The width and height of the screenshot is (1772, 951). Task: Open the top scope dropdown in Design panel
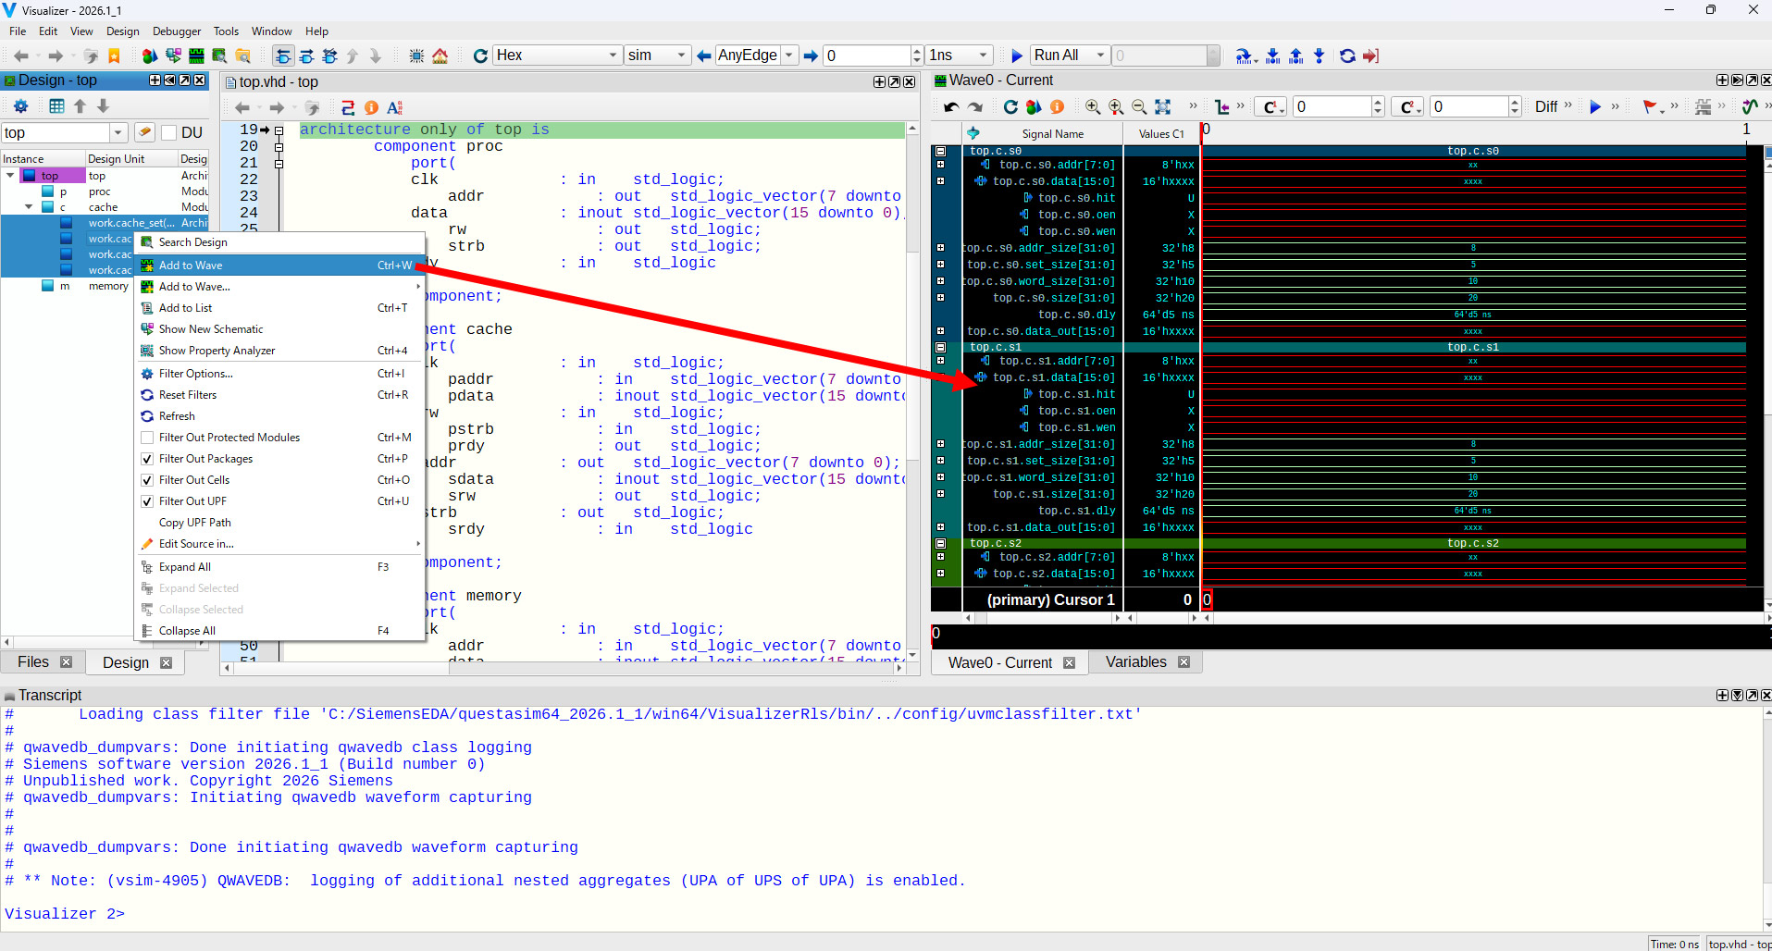tap(118, 132)
